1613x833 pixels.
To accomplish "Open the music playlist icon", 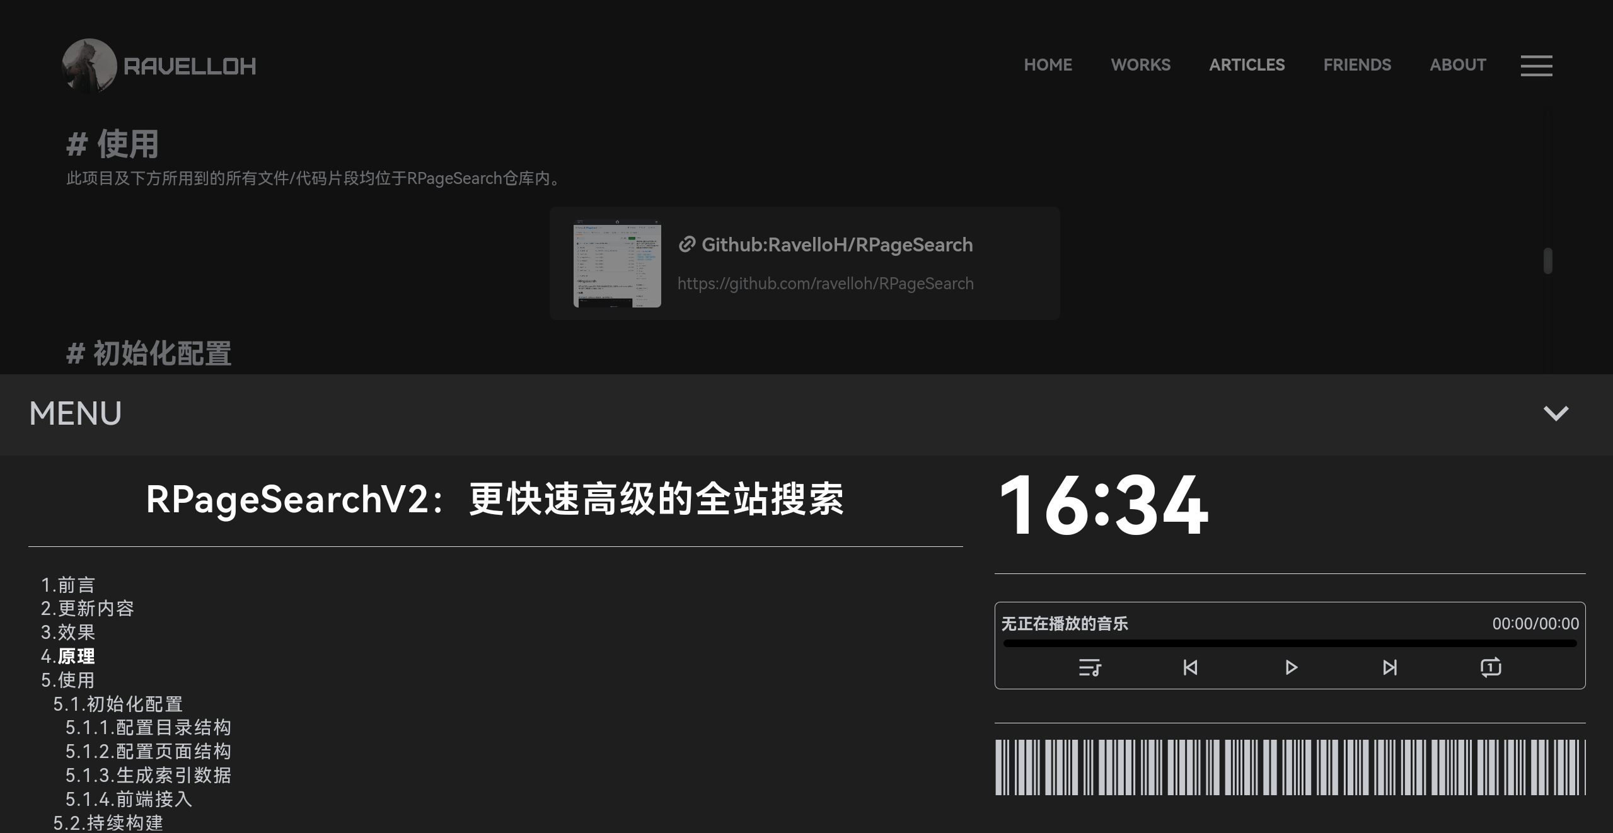I will click(x=1090, y=667).
